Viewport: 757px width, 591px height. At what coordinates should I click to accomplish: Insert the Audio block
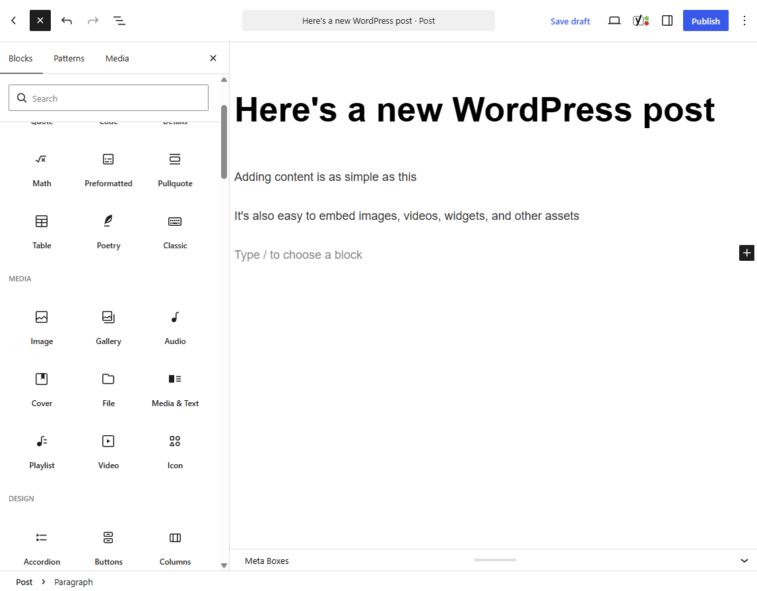click(175, 328)
